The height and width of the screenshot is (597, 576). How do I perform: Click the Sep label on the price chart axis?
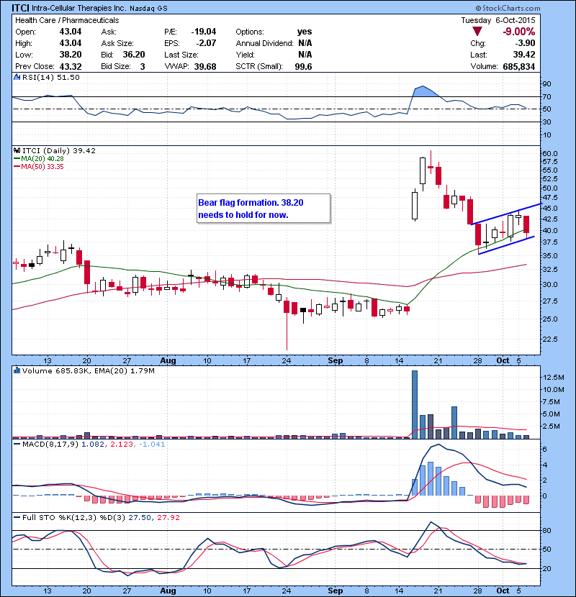coord(336,360)
